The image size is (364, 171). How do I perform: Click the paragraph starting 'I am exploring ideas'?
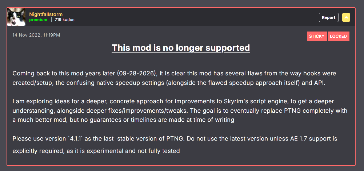tap(180, 111)
